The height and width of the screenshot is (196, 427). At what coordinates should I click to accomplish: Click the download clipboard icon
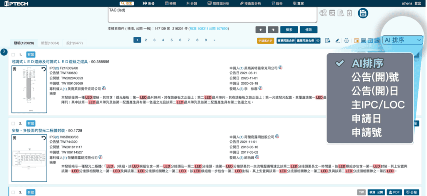point(349,13)
